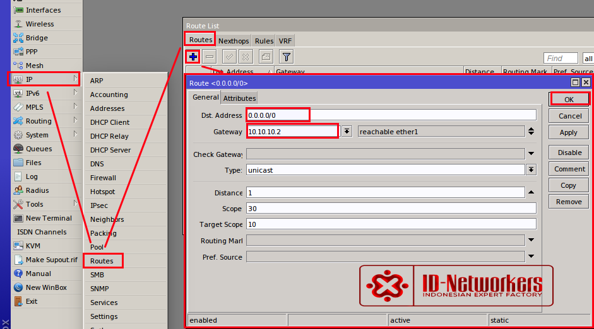Click the Cancel button
The height and width of the screenshot is (329, 594).
(569, 116)
